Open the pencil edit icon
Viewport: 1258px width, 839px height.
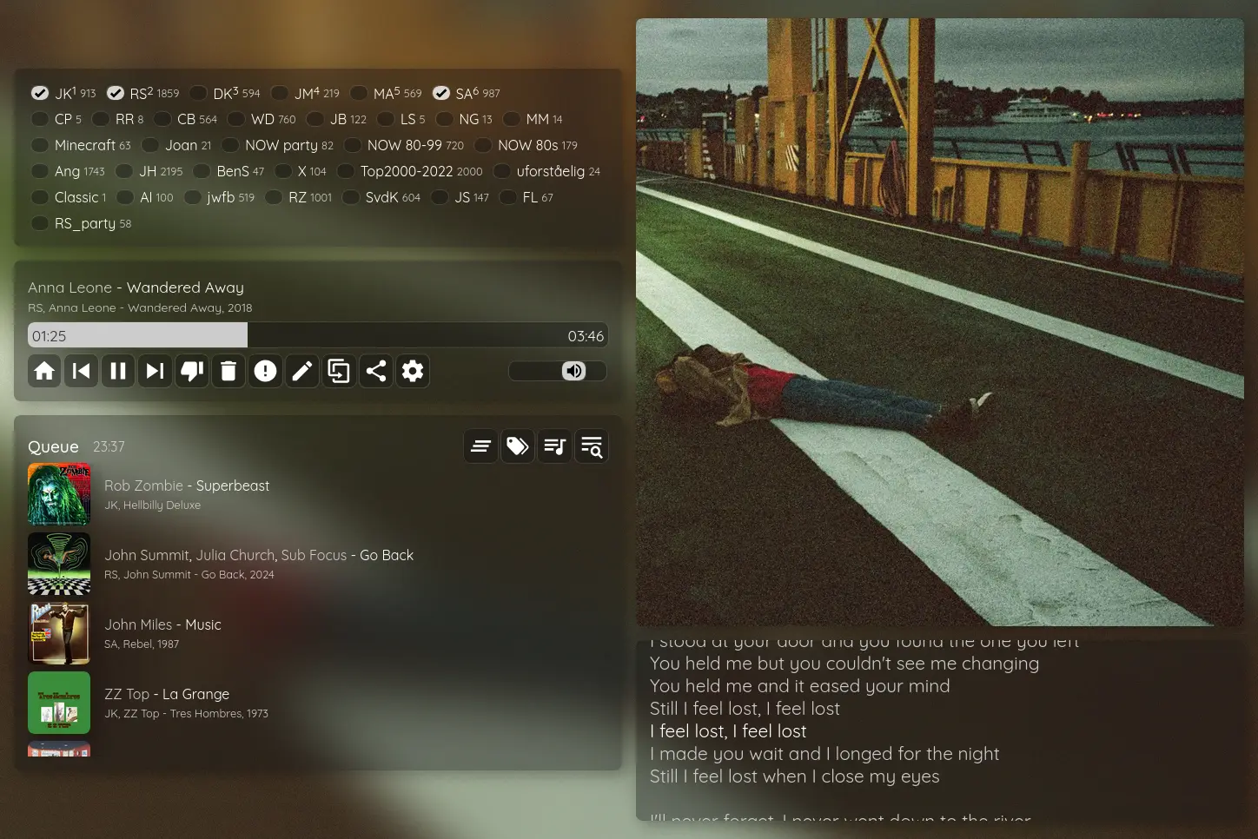[x=301, y=372]
